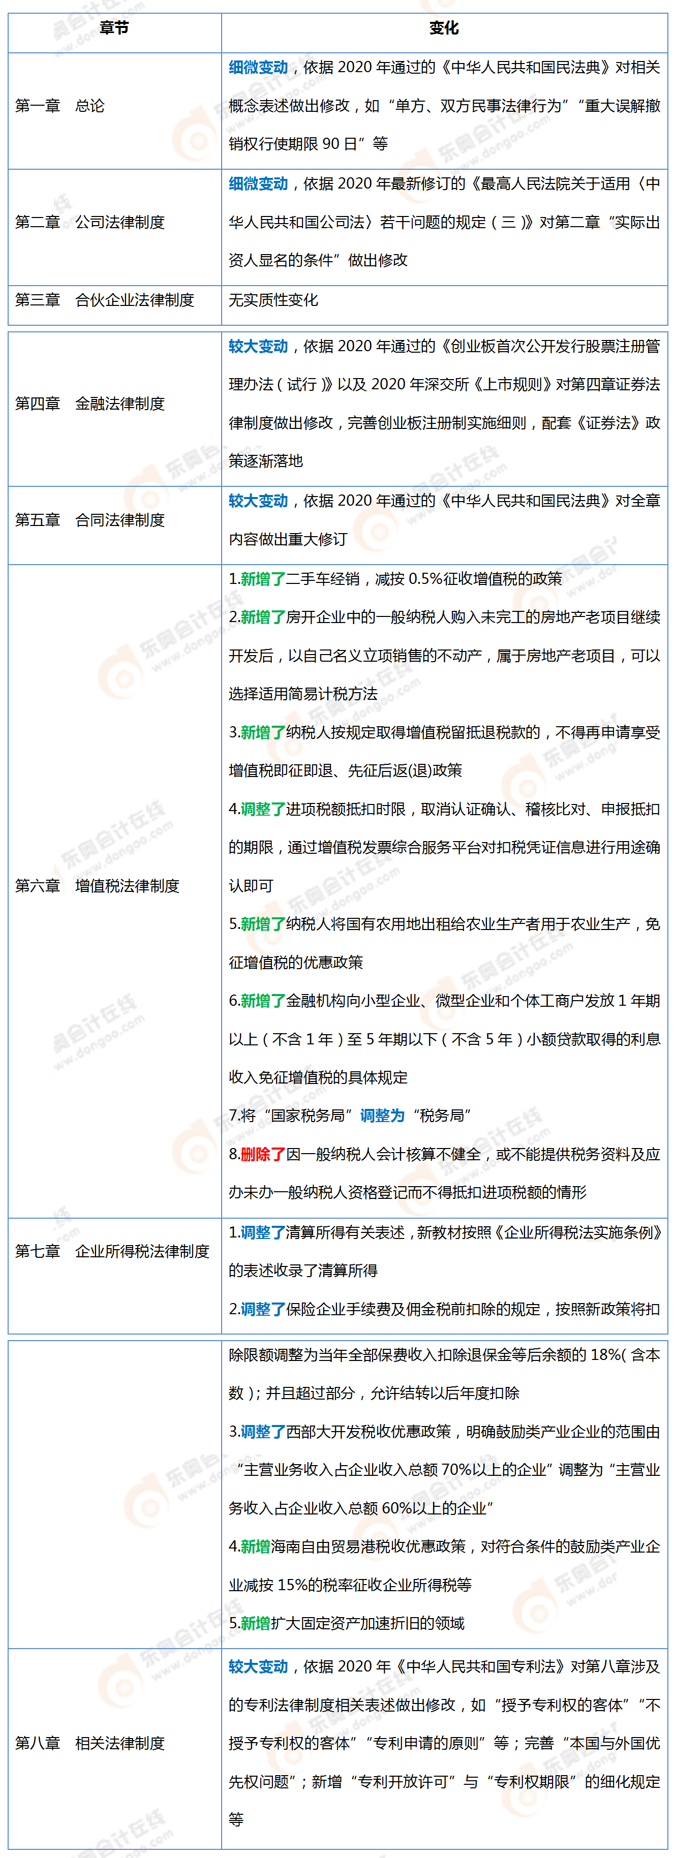Click the 变化 column header
The width and height of the screenshot is (675, 1858).
tap(444, 28)
